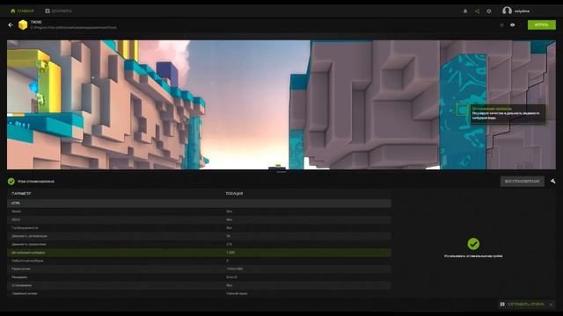Dismiss the feedback bar with X

click(x=551, y=305)
